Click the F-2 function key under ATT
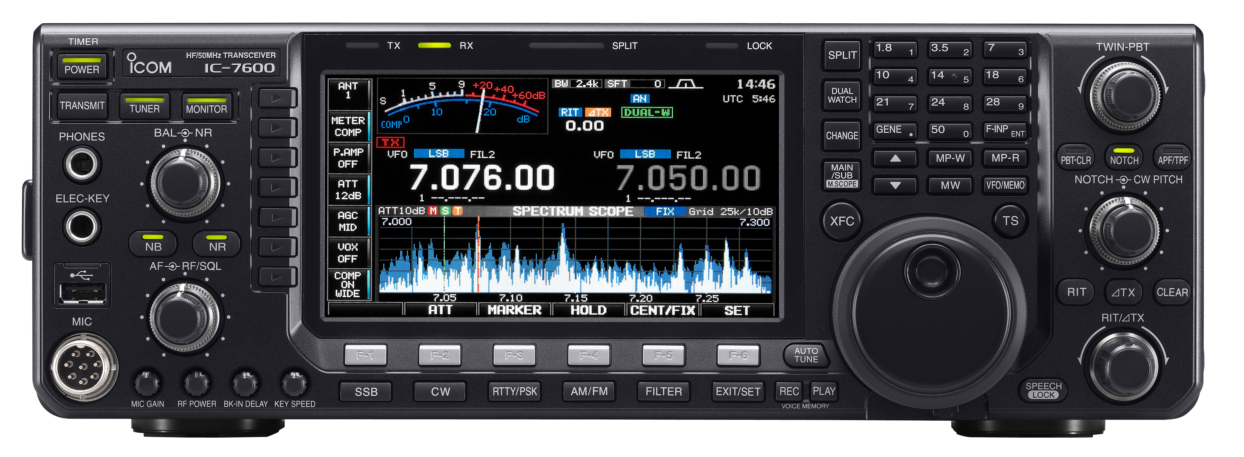 click(x=440, y=355)
